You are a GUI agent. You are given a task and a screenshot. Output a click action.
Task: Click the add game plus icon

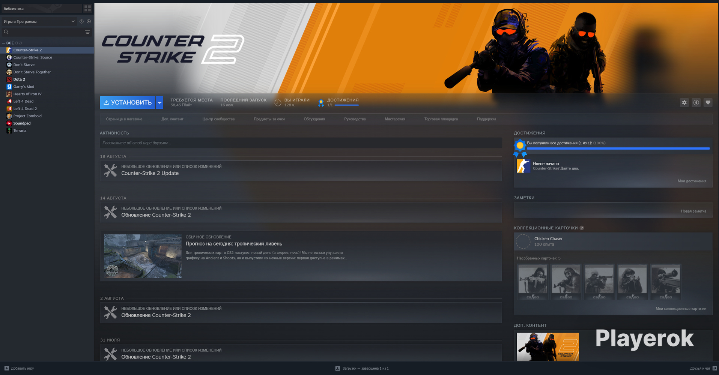click(x=6, y=368)
